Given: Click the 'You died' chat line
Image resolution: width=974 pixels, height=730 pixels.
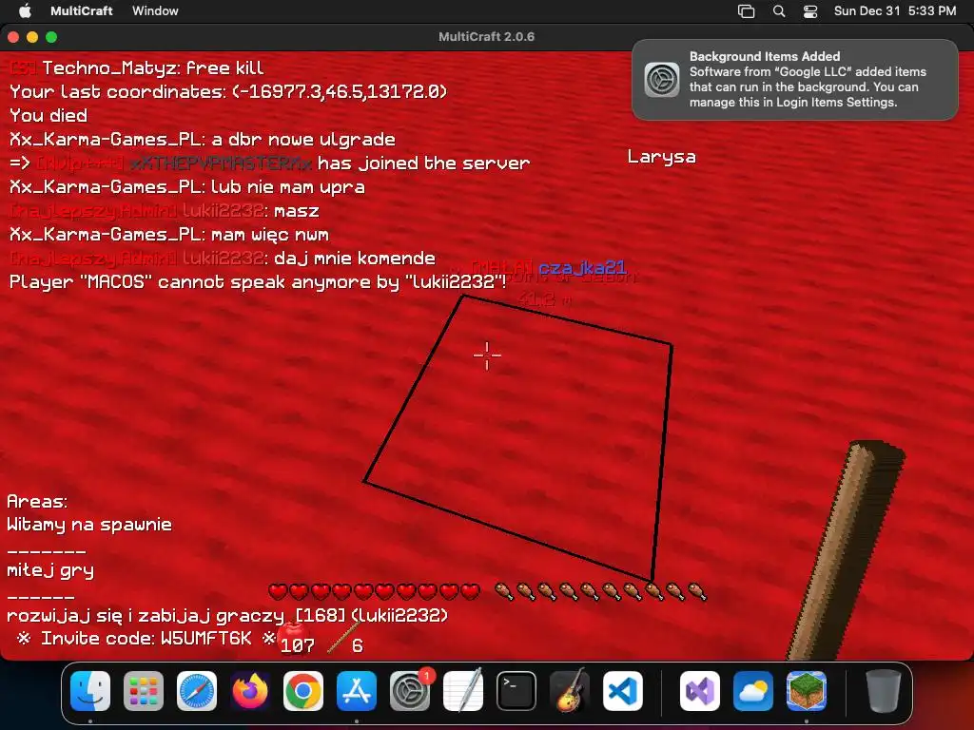Looking at the screenshot, I should [49, 115].
